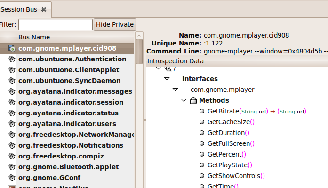Screen dimensions: 328x188
Task: Focus the Filter input field
Action: point(56,24)
